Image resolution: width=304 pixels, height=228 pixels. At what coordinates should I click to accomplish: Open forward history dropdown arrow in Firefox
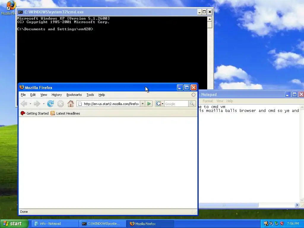tap(44, 104)
